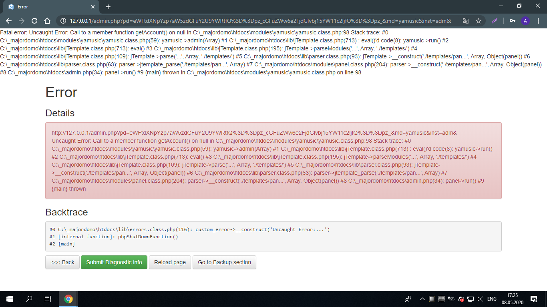Minimize the Chrome window
The image size is (547, 307).
tap(501, 6)
